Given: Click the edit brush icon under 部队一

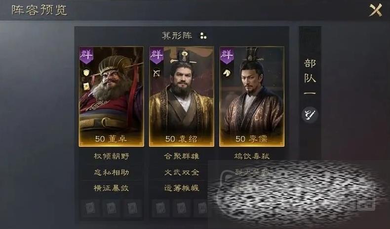Looking at the screenshot, I should pyautogui.click(x=310, y=115).
